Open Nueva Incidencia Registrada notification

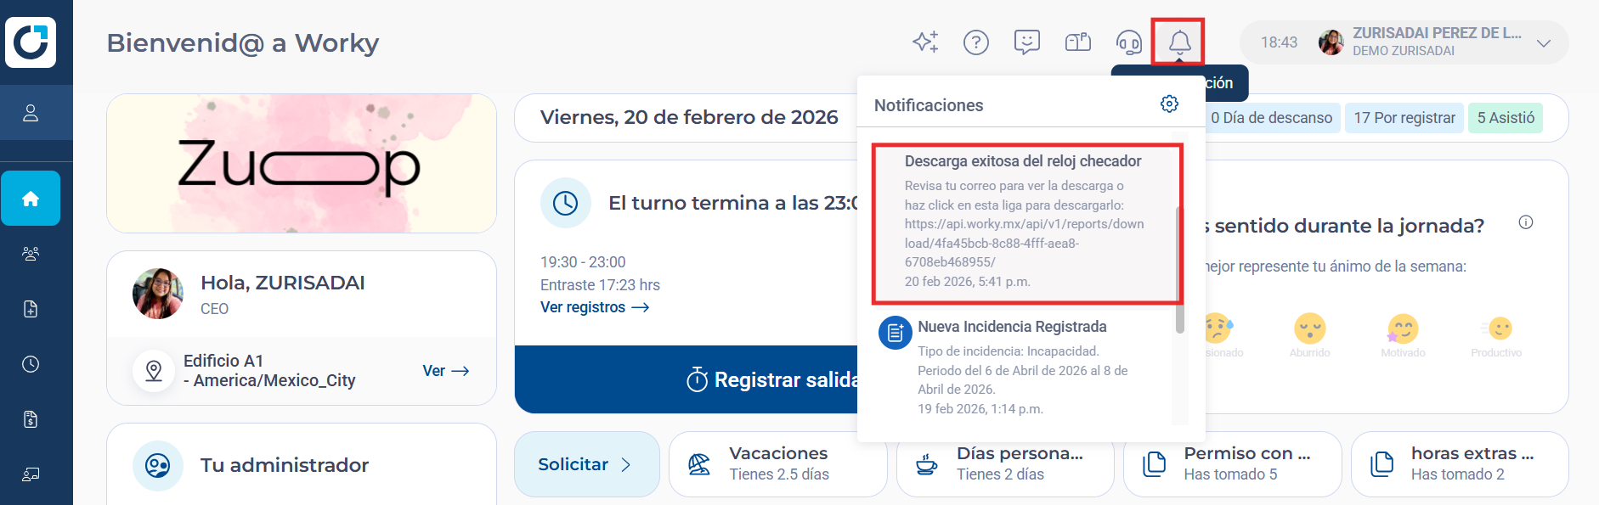(x=1022, y=367)
